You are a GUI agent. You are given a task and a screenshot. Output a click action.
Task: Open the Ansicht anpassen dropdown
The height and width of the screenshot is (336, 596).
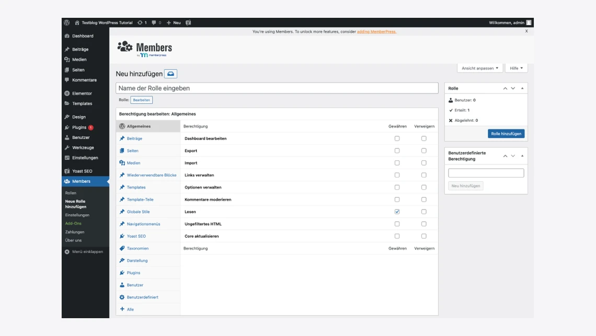479,68
